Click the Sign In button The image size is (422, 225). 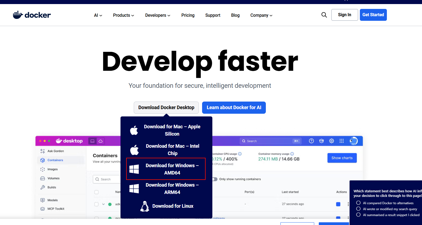(x=344, y=15)
